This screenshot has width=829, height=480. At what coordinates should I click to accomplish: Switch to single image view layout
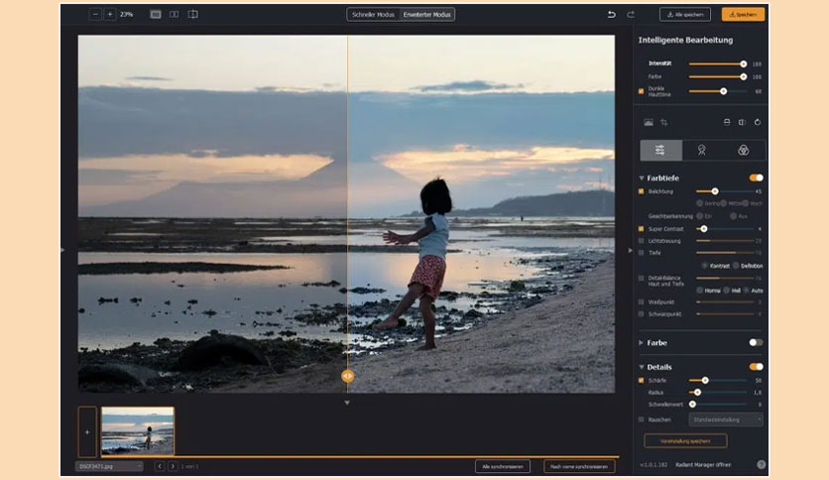tap(156, 14)
